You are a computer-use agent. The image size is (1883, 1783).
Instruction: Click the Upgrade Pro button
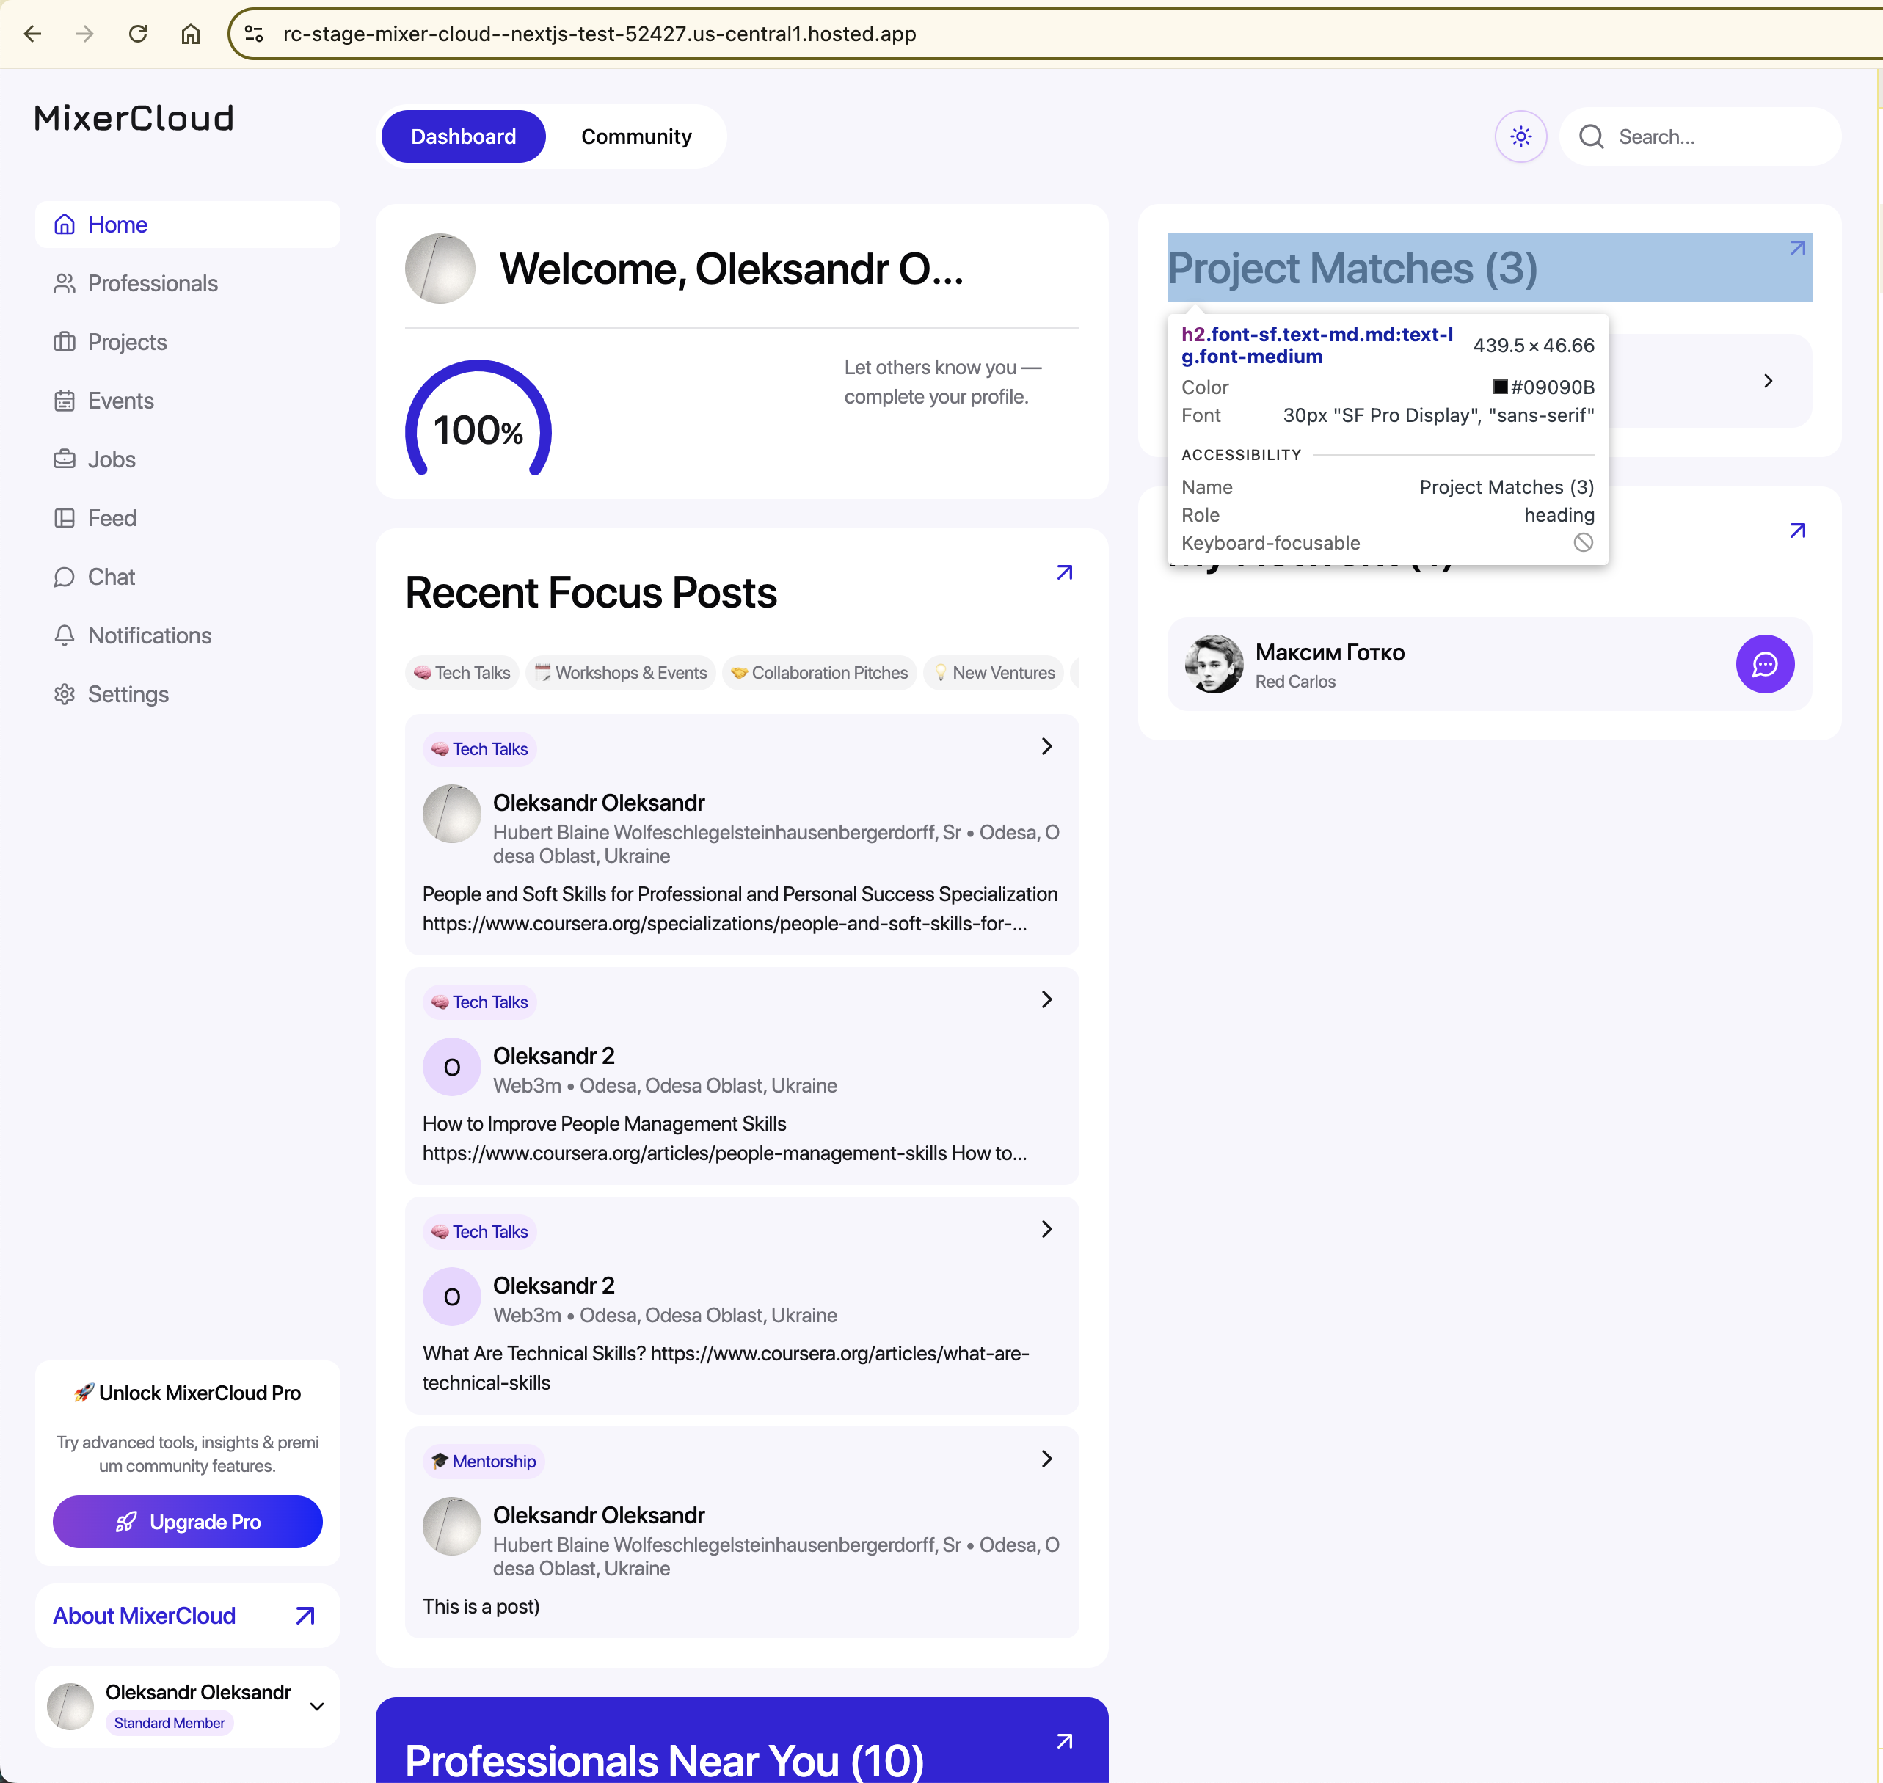pyautogui.click(x=187, y=1522)
